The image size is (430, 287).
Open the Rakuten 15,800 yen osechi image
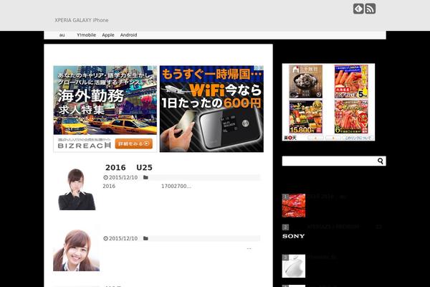tap(306, 117)
